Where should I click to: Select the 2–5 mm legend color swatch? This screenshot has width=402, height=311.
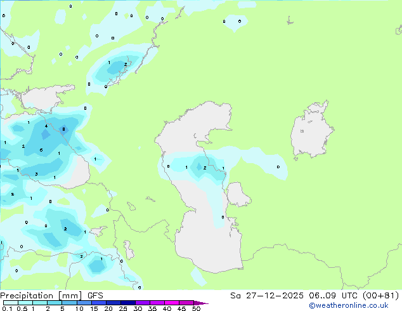[x=55, y=303]
